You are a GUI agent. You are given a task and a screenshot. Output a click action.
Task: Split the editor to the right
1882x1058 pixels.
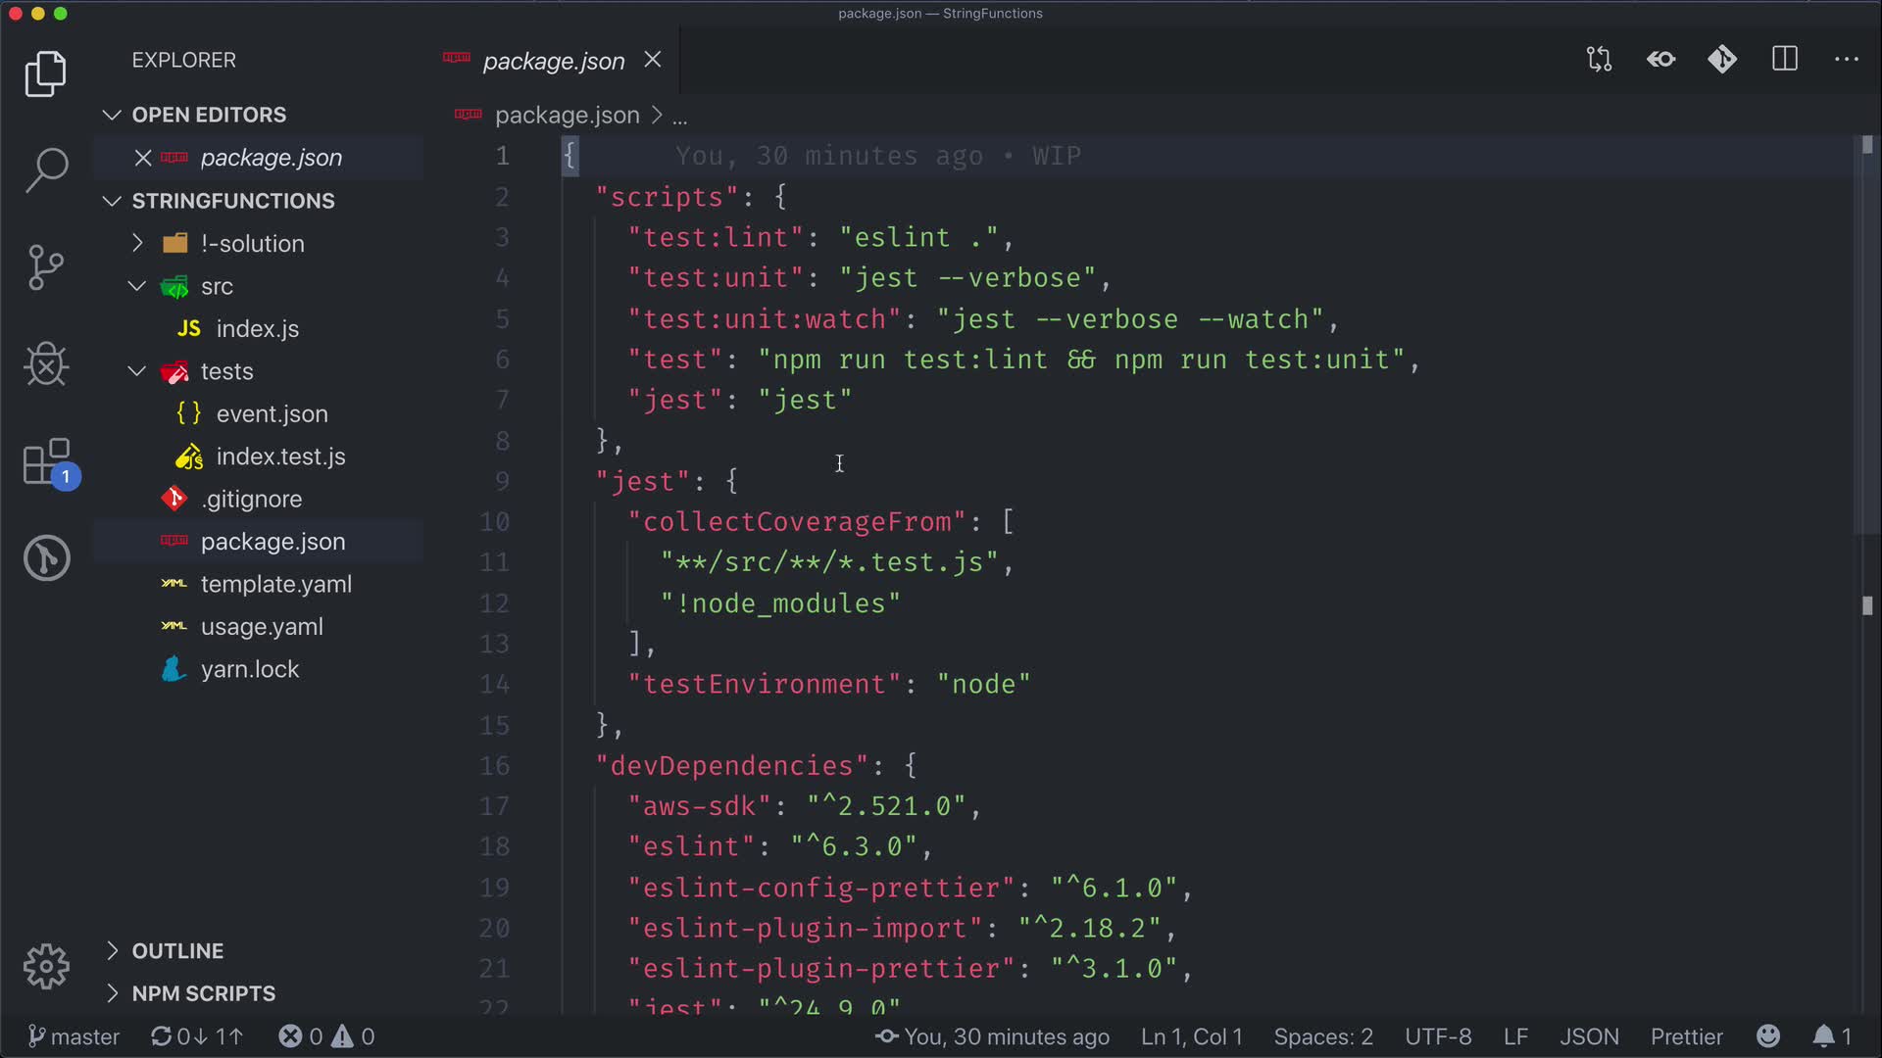(x=1785, y=60)
